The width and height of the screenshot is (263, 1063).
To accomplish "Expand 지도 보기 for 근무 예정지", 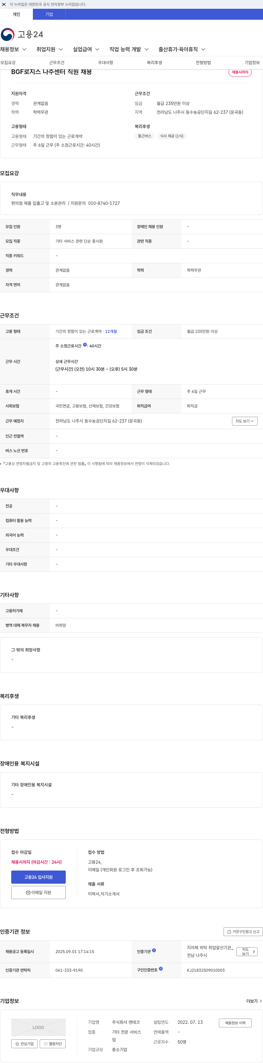I will pyautogui.click(x=244, y=421).
